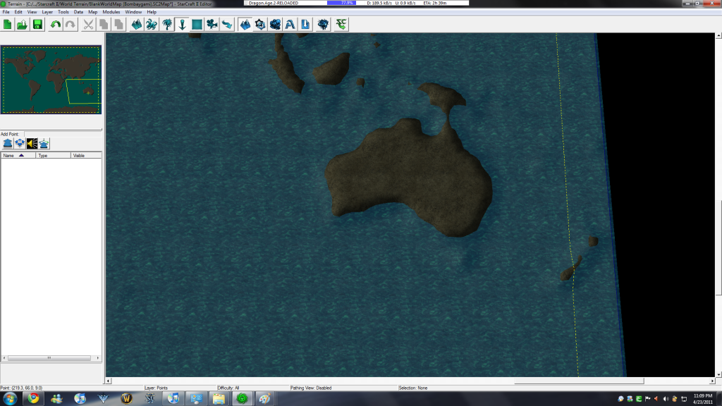The image size is (722, 406).
Task: Open Windows Explorer folder in taskbar
Action: point(219,399)
